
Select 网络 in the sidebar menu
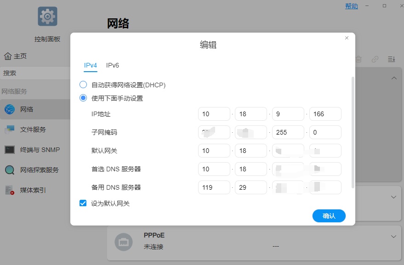point(35,109)
